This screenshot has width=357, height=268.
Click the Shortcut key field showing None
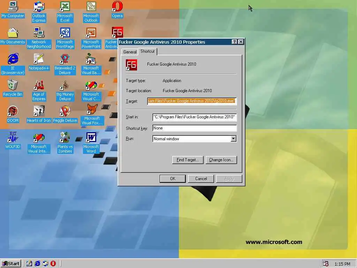[x=195, y=128]
